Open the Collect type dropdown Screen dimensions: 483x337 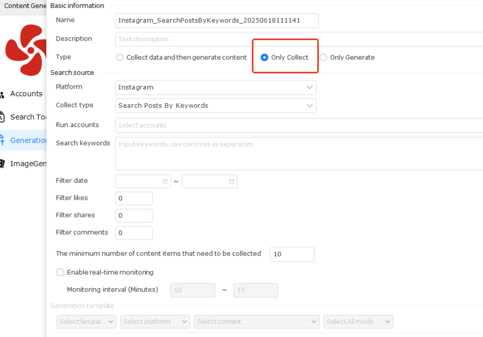[216, 106]
